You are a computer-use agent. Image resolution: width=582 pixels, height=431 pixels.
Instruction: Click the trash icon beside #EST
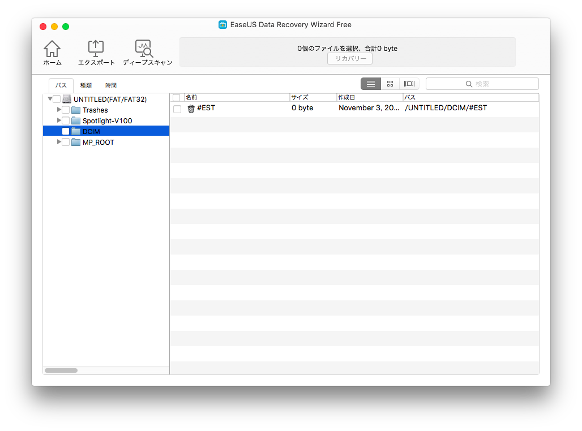pyautogui.click(x=191, y=108)
